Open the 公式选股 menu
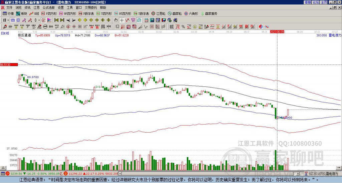The image size is (342, 183). [x=49, y=8]
